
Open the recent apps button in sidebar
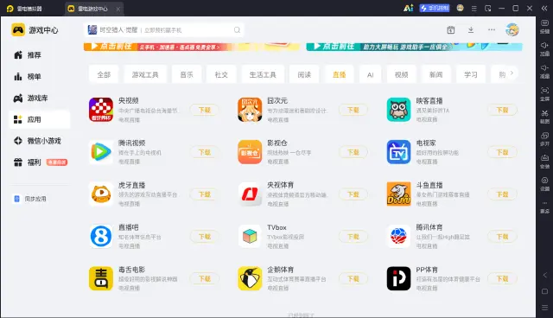544,308
